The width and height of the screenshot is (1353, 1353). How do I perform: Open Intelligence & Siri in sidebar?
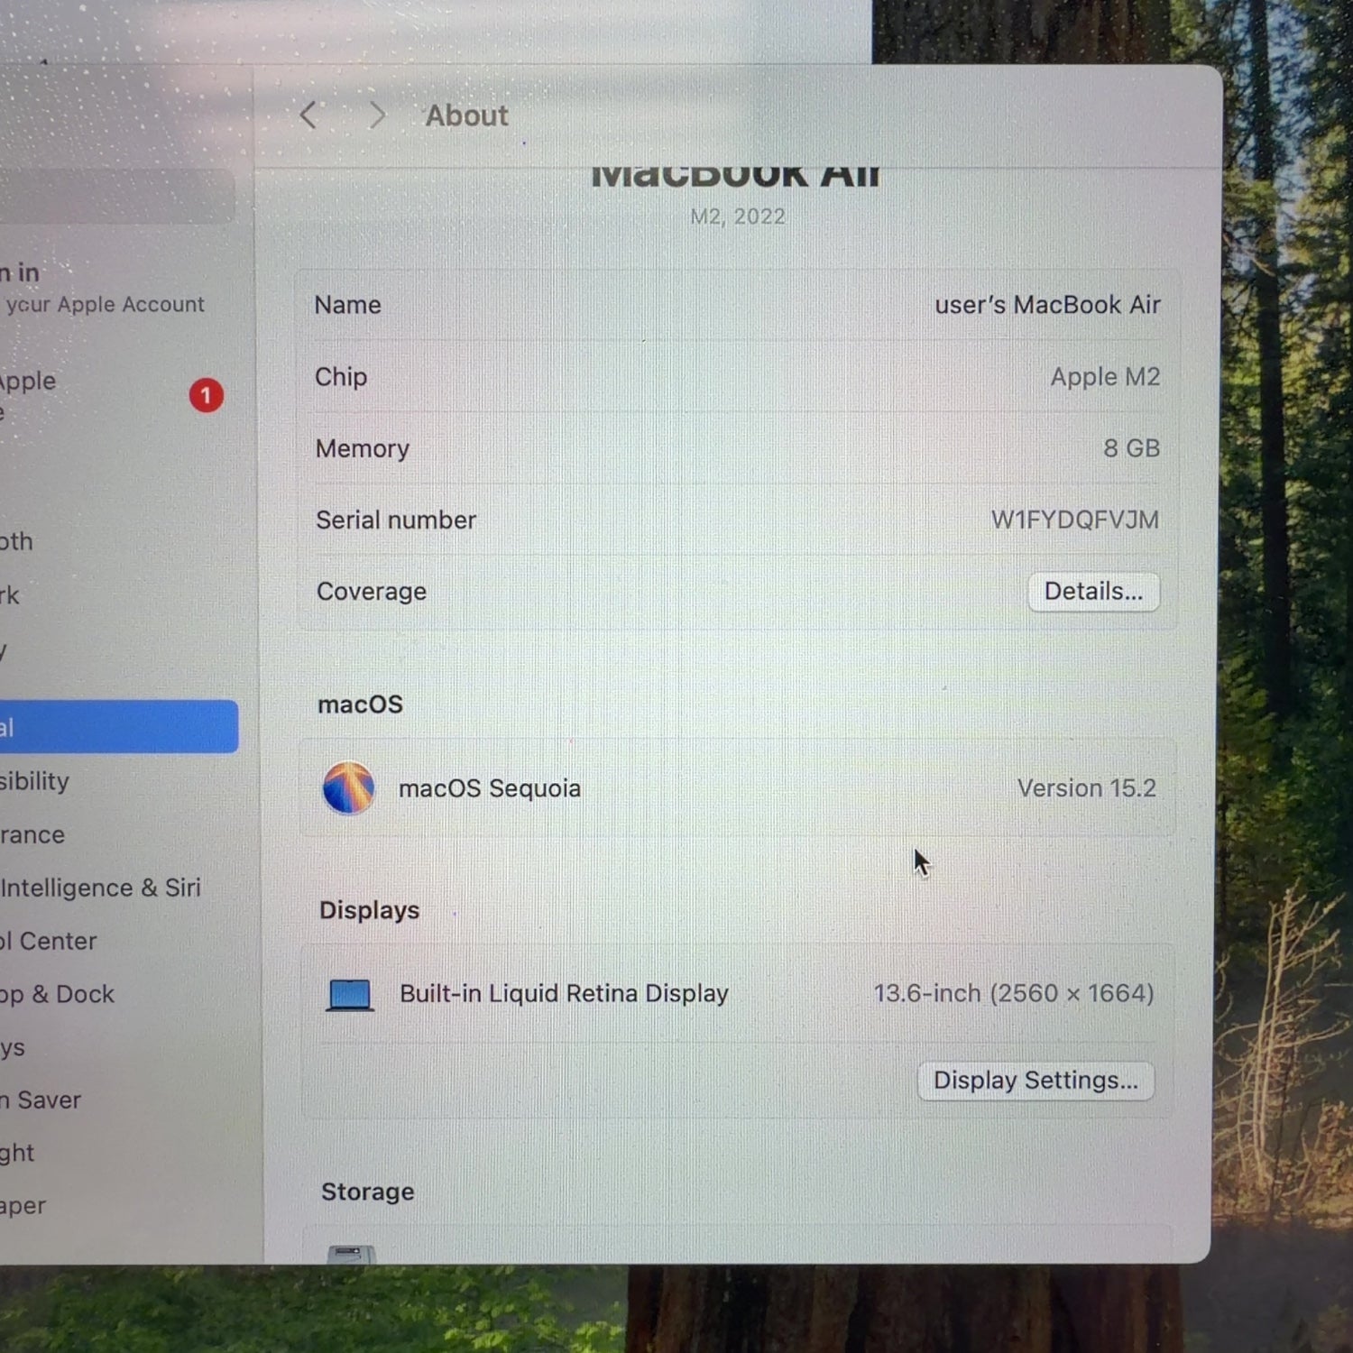click(100, 888)
